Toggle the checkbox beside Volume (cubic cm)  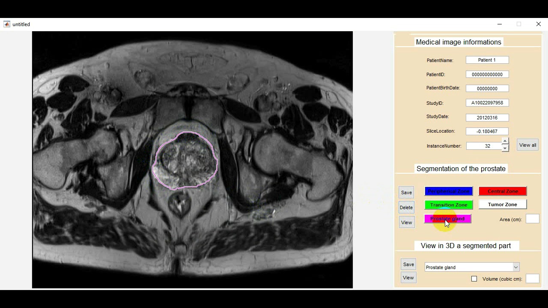point(474,279)
